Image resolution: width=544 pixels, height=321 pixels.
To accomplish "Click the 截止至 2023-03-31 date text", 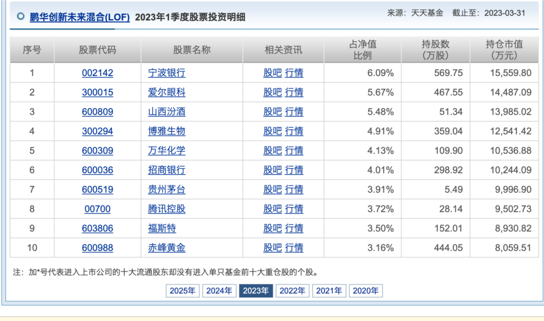I will (x=489, y=13).
